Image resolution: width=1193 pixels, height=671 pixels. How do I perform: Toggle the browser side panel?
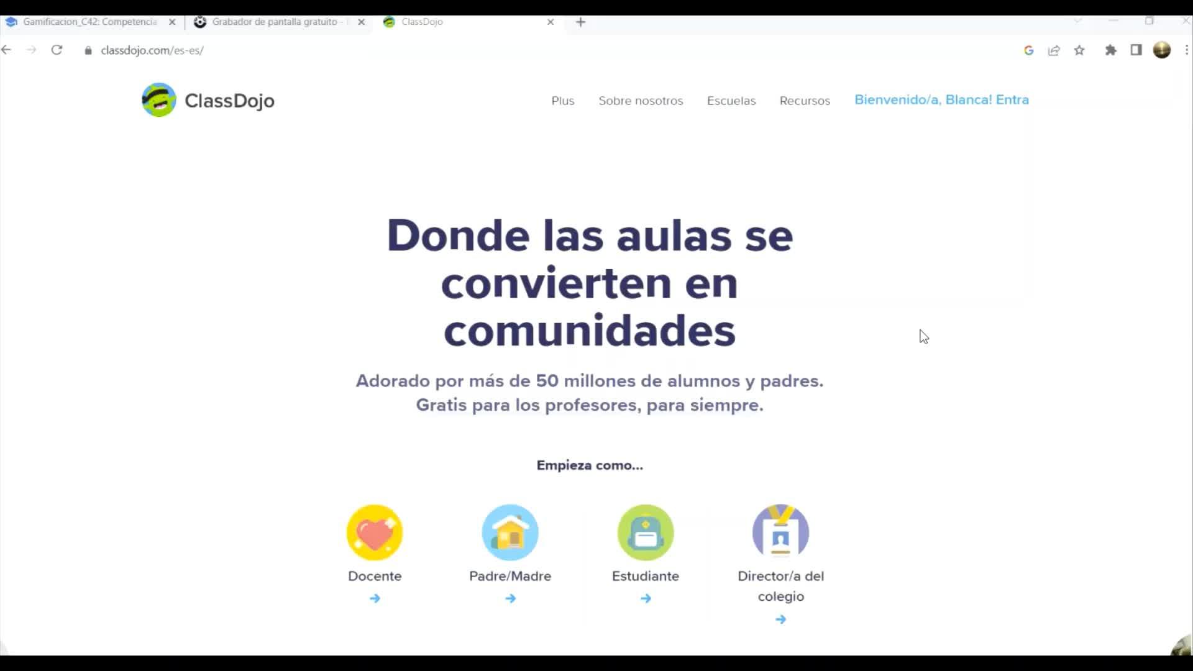1136,50
